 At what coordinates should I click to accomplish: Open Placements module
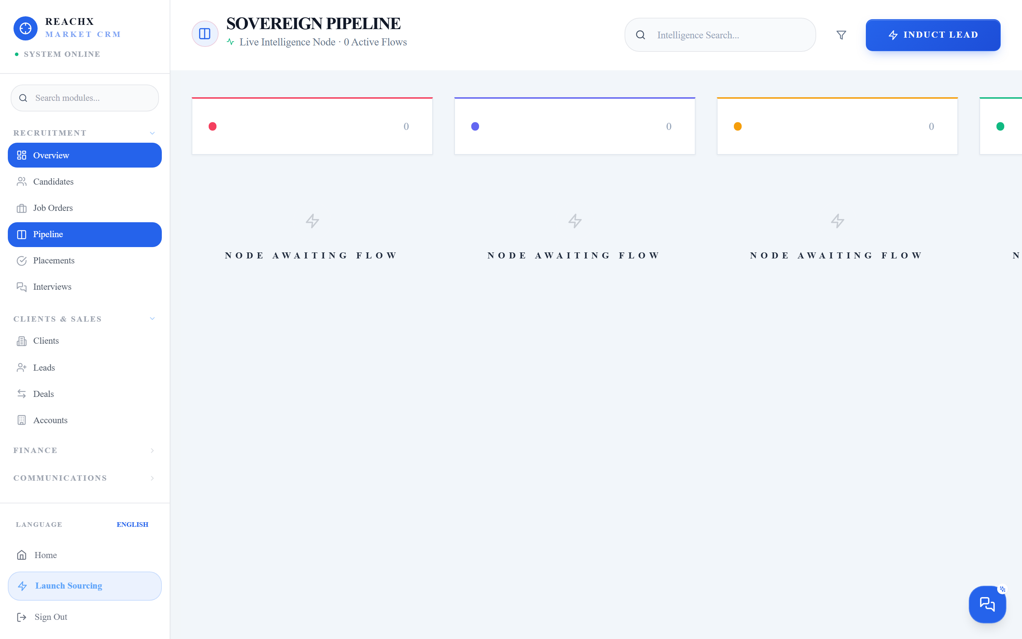tap(84, 261)
